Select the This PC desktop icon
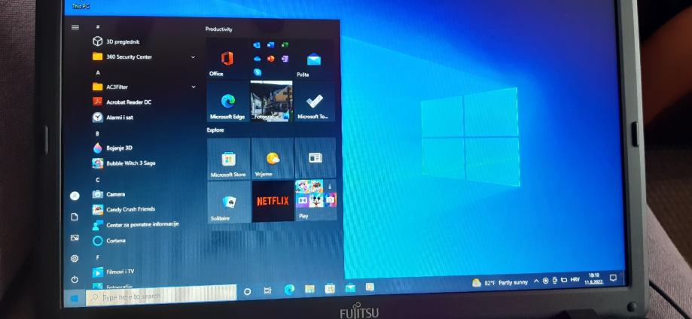 81,7
